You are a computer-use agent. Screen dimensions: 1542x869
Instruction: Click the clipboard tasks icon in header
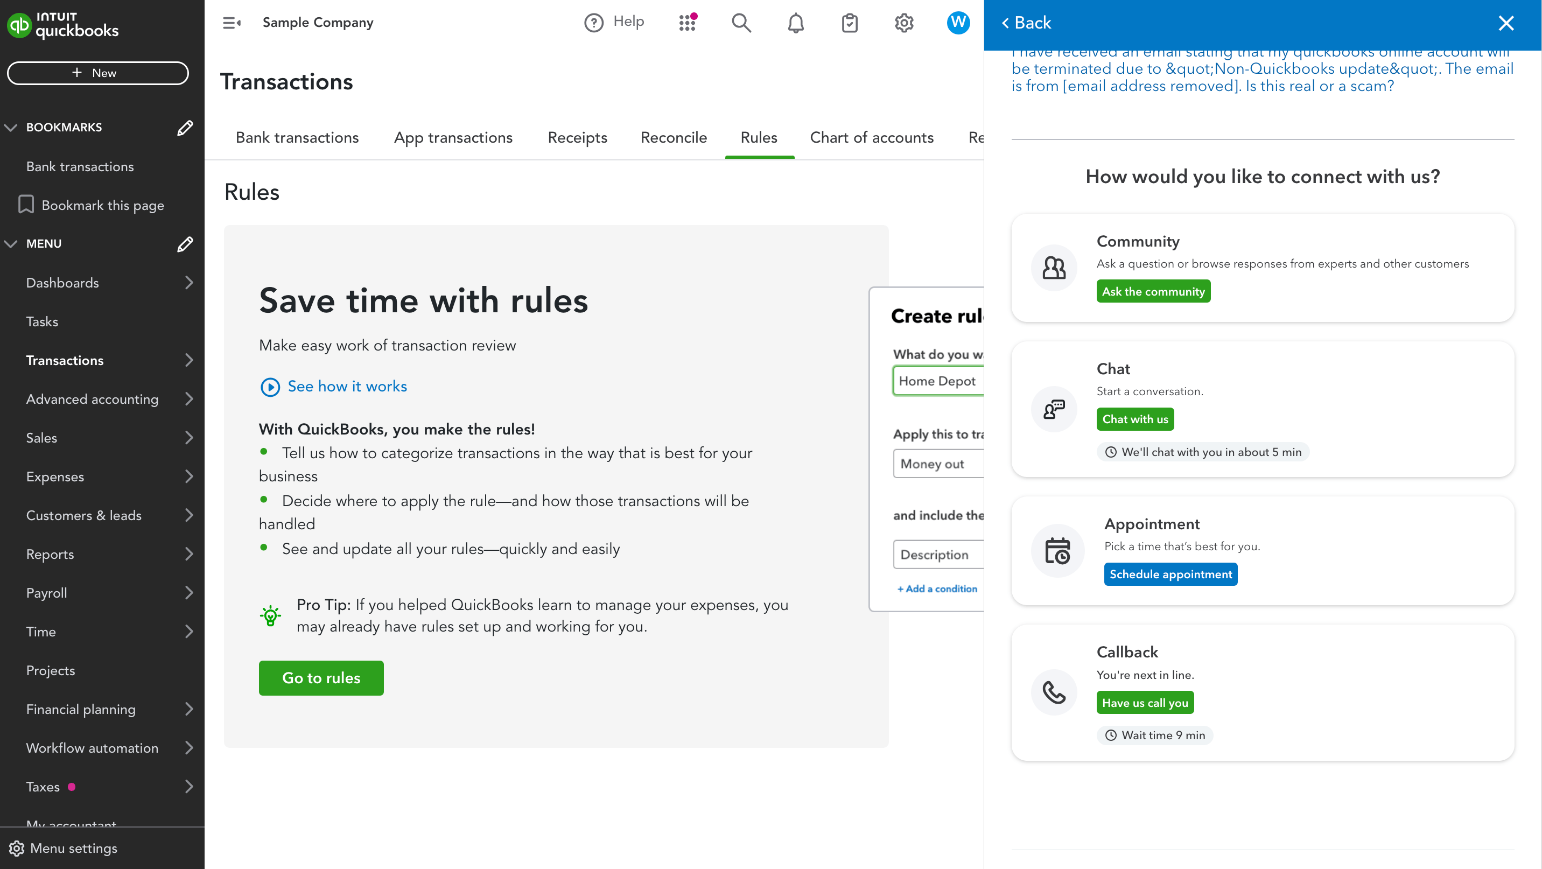850,23
